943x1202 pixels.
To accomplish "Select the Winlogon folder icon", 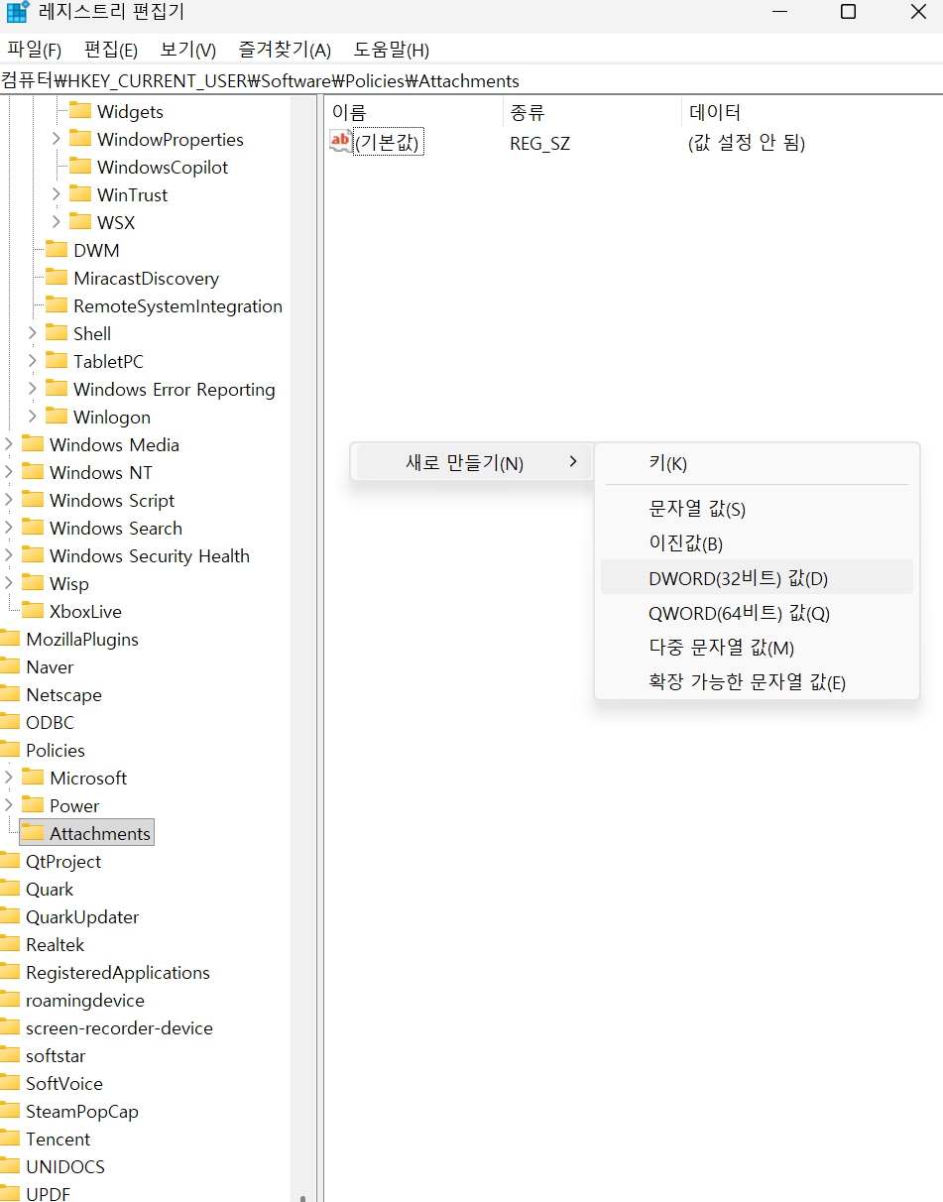I will (x=57, y=417).
